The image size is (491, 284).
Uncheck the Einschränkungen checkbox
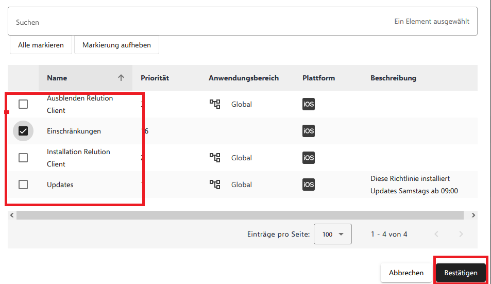[23, 131]
